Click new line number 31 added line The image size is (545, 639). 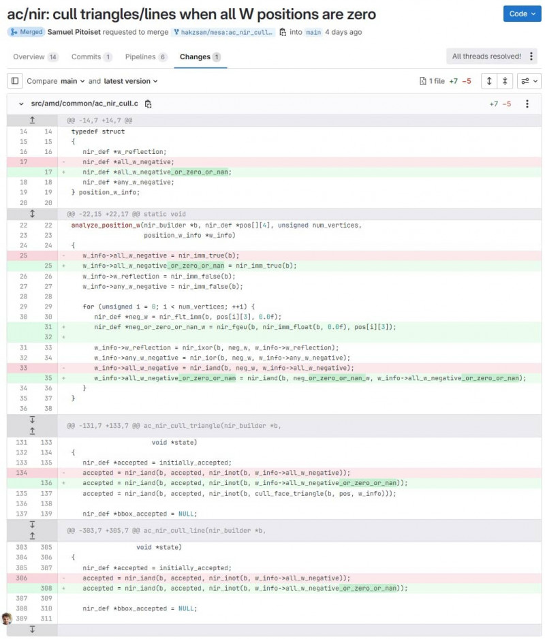[48, 327]
